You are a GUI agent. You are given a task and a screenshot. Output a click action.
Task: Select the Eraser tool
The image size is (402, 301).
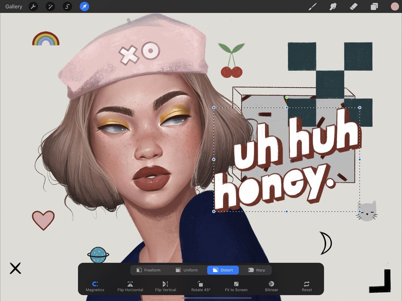coord(353,6)
